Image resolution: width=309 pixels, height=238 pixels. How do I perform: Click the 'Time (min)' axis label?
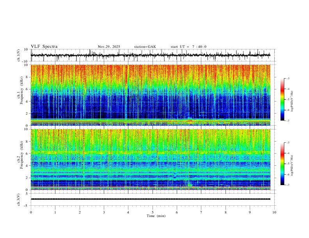tap(156, 216)
